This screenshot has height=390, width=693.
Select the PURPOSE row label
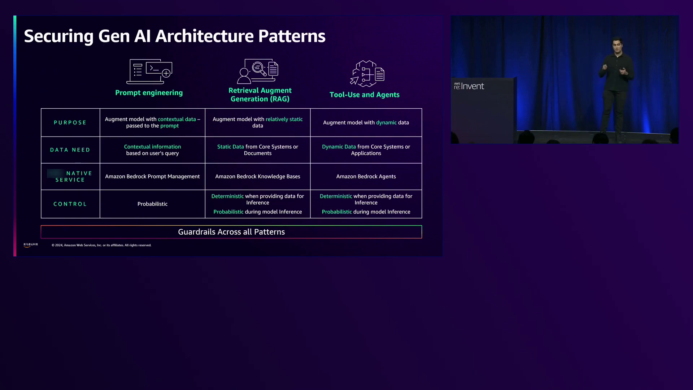[70, 122]
